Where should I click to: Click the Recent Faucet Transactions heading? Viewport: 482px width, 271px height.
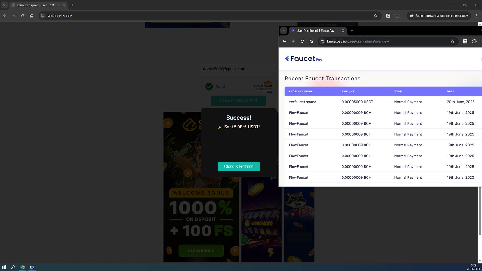coord(322,79)
